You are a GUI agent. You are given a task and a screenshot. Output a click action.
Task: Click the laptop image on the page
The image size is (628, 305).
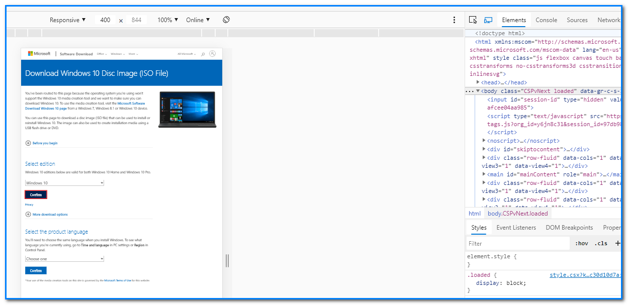click(x=187, y=110)
